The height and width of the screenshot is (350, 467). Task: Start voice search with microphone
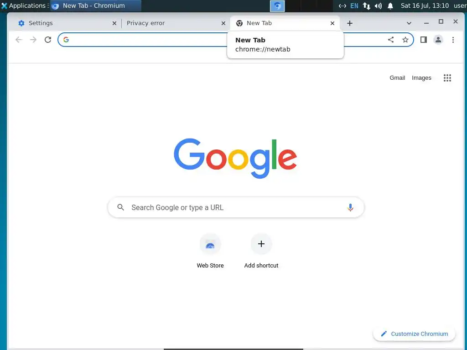coord(350,207)
